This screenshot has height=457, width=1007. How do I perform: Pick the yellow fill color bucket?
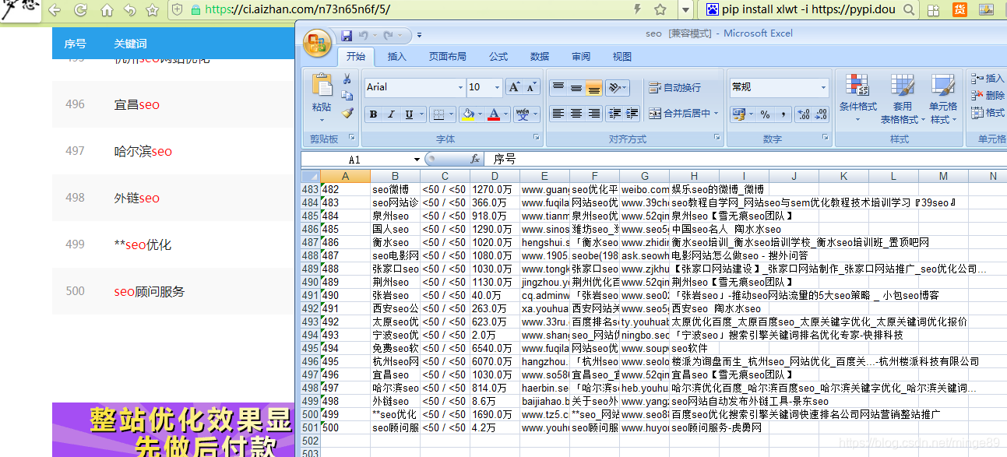(x=467, y=114)
